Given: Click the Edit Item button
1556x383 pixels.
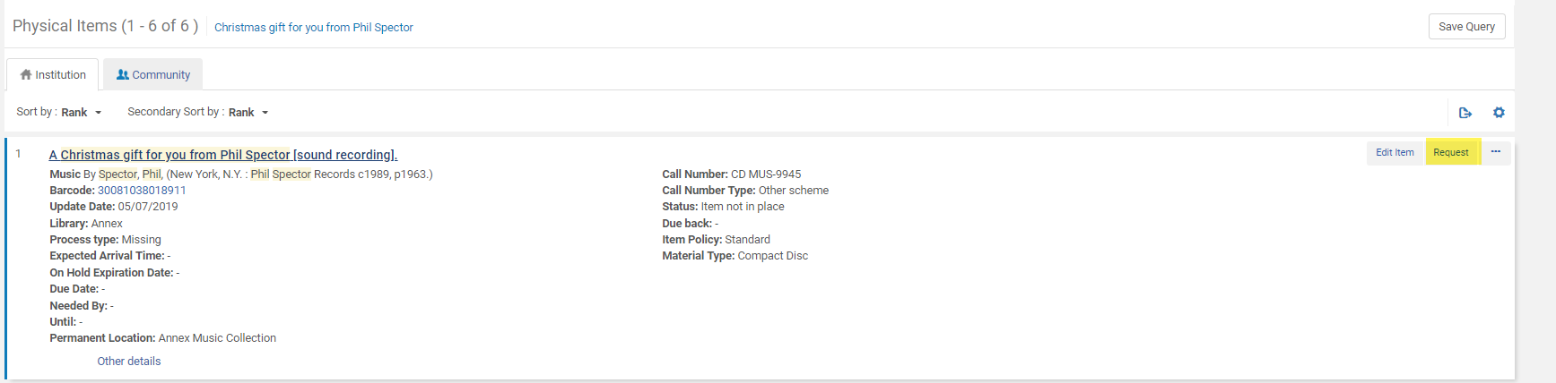Looking at the screenshot, I should [1395, 153].
